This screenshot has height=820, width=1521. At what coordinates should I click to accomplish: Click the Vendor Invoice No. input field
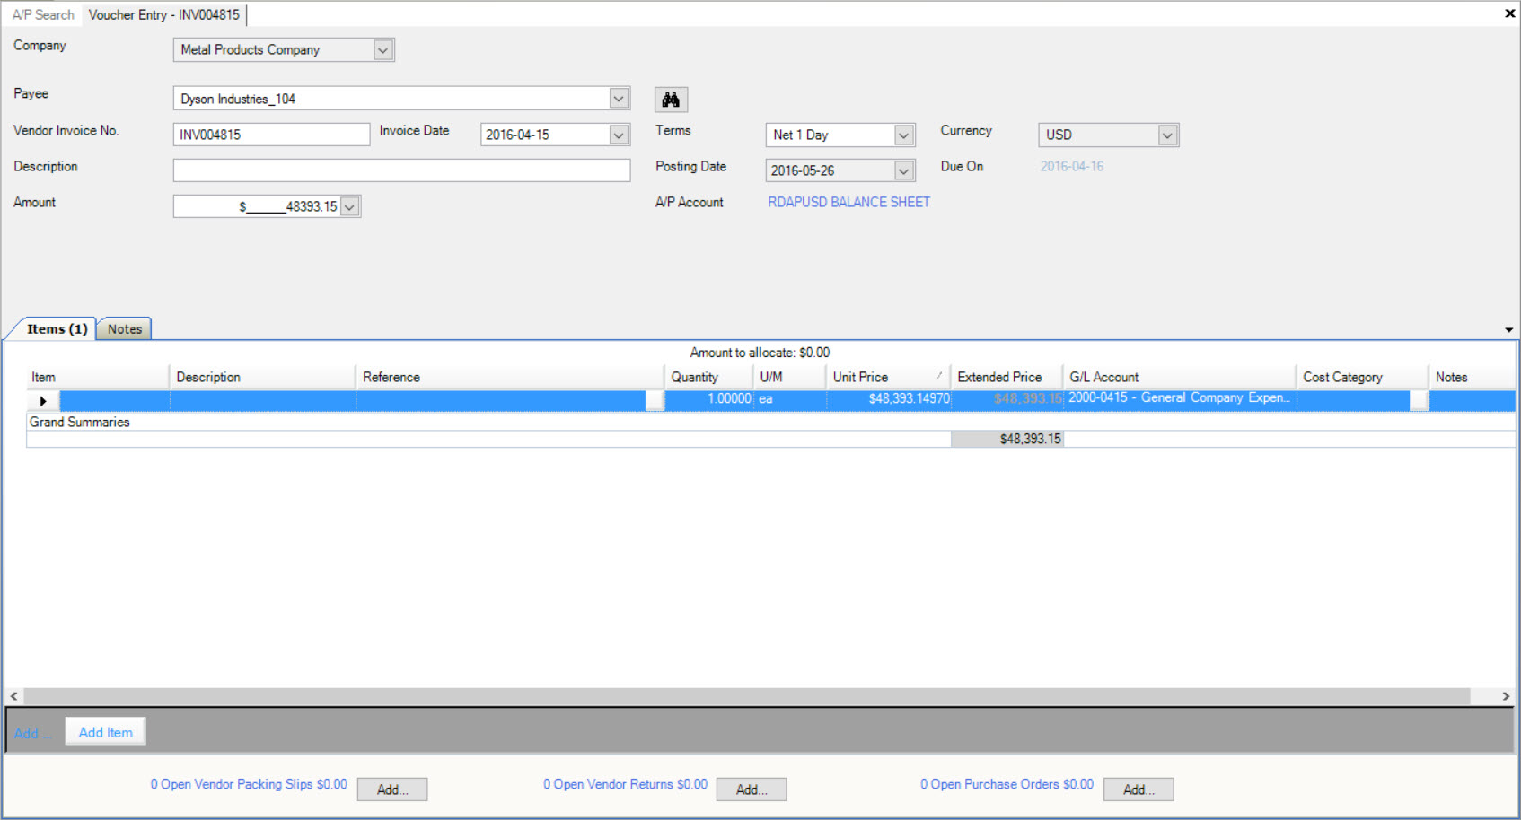[x=271, y=135]
